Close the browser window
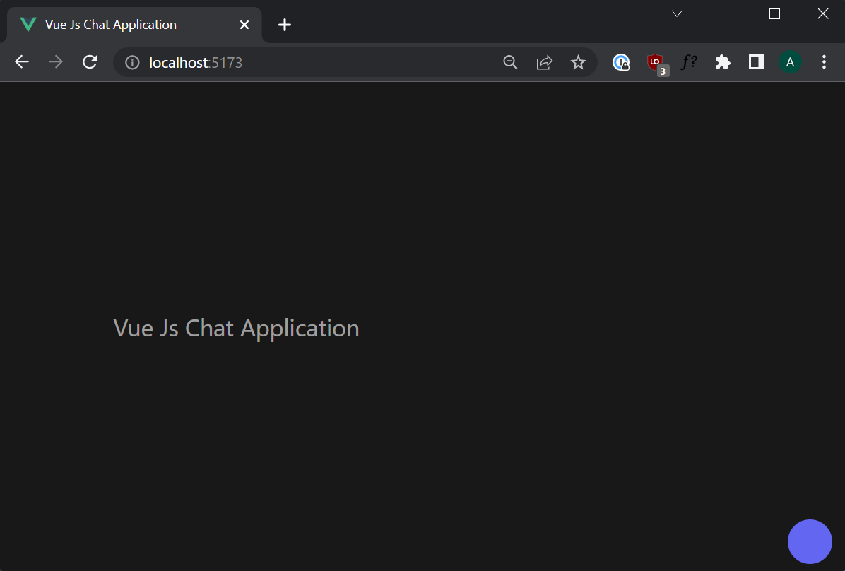845x571 pixels. coord(823,13)
